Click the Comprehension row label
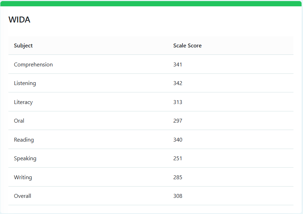The image size is (303, 214). 33,64
